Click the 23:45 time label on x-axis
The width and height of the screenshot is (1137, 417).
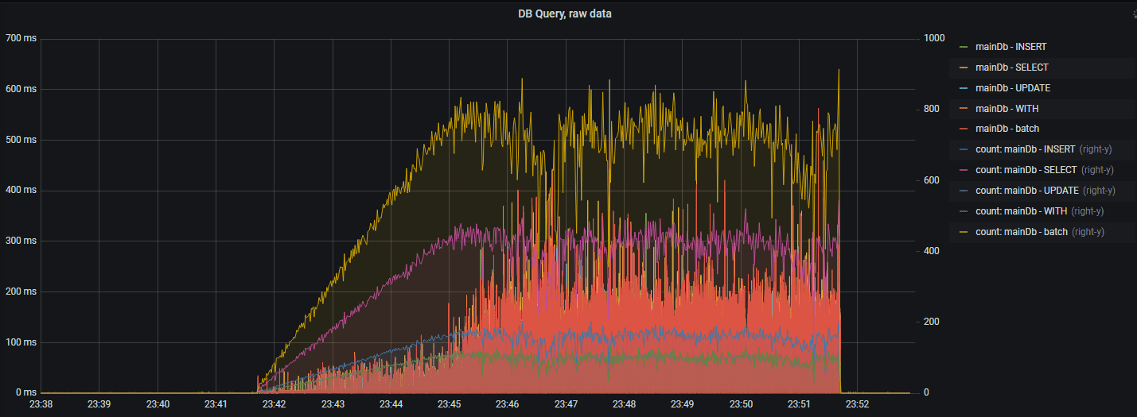[449, 404]
